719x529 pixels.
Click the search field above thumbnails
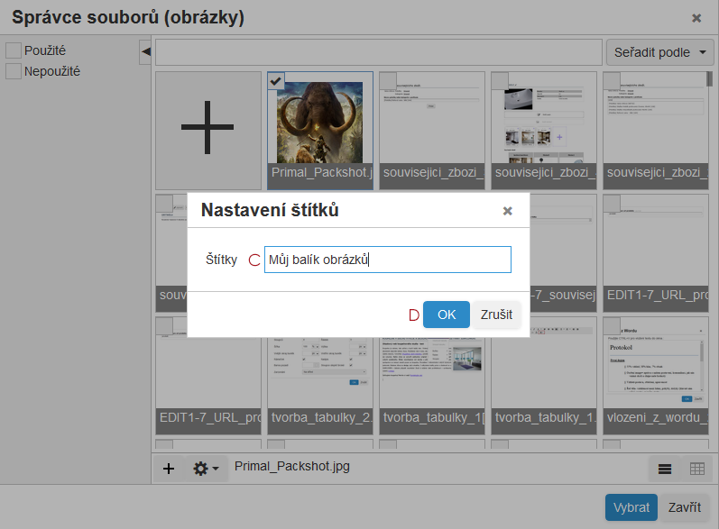378,52
